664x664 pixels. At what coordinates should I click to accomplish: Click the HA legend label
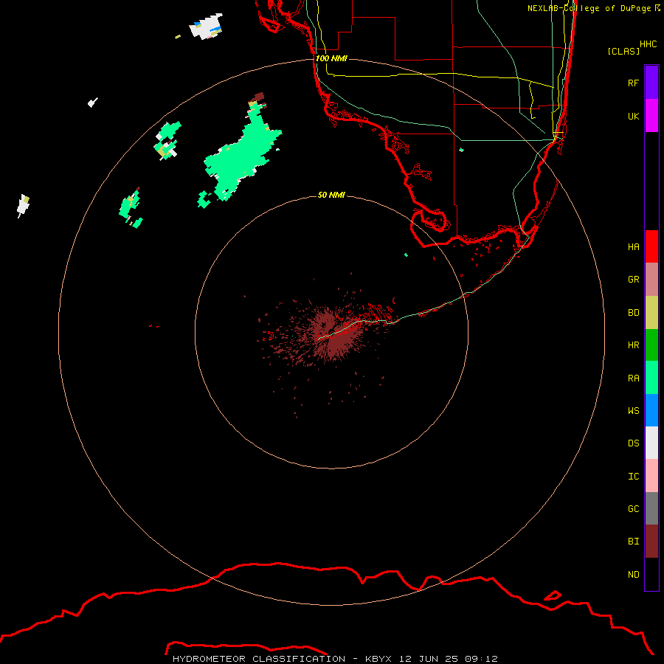tap(634, 246)
